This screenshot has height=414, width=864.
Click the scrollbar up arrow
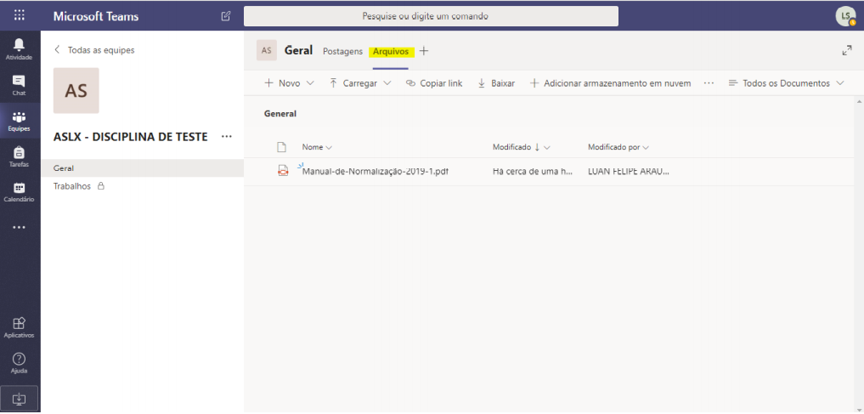(859, 101)
